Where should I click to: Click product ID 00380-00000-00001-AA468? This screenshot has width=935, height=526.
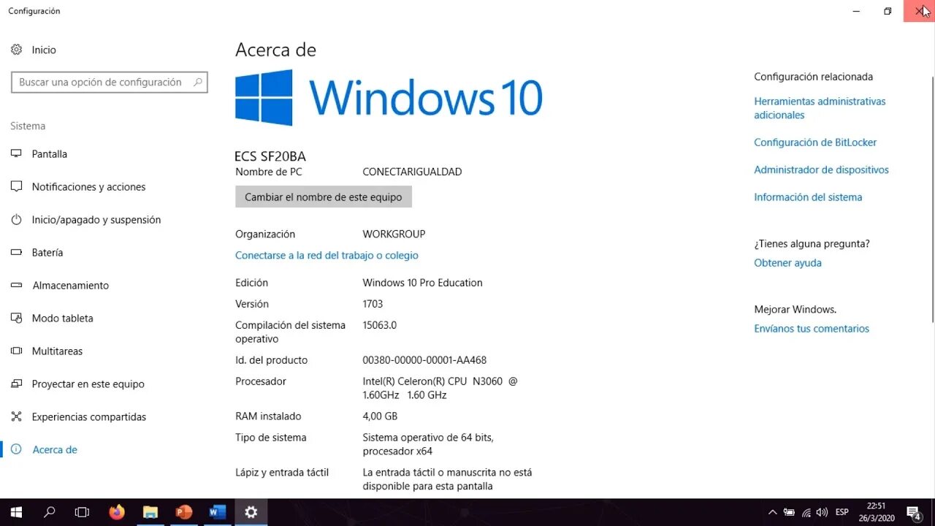(424, 360)
